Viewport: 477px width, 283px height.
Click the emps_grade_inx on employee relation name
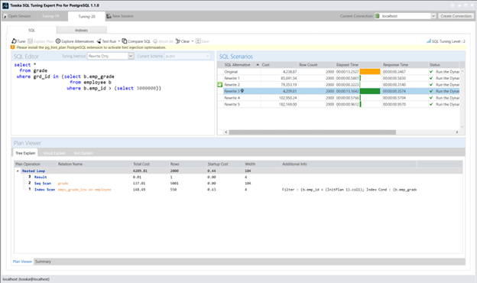[x=85, y=190]
